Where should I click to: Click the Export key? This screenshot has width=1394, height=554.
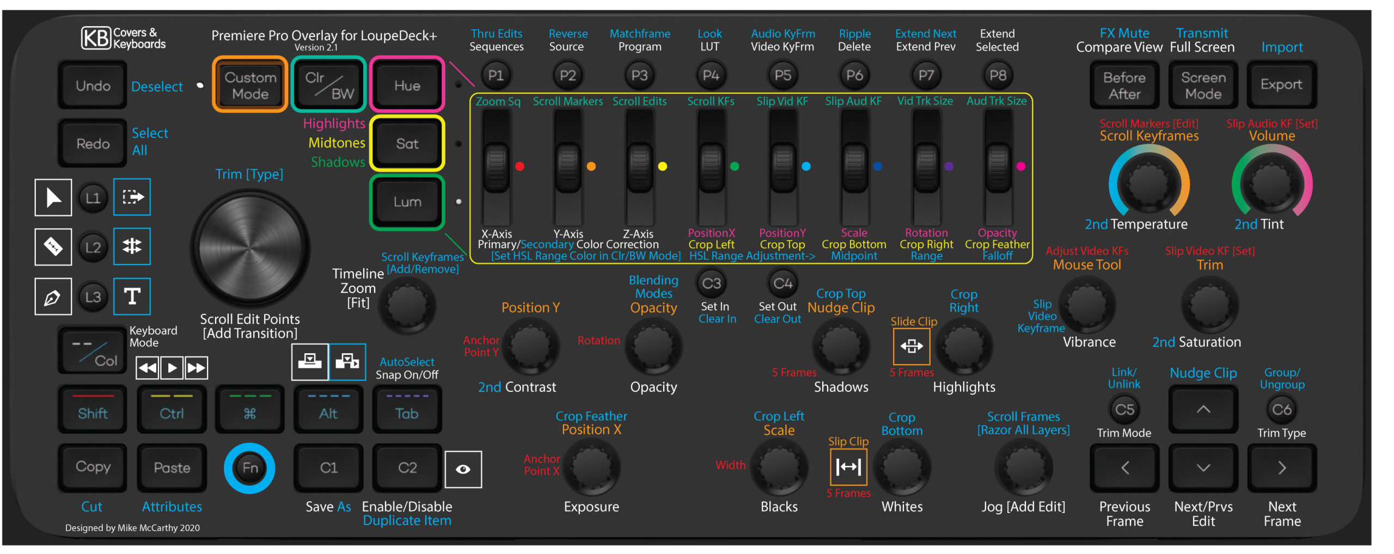[x=1282, y=85]
